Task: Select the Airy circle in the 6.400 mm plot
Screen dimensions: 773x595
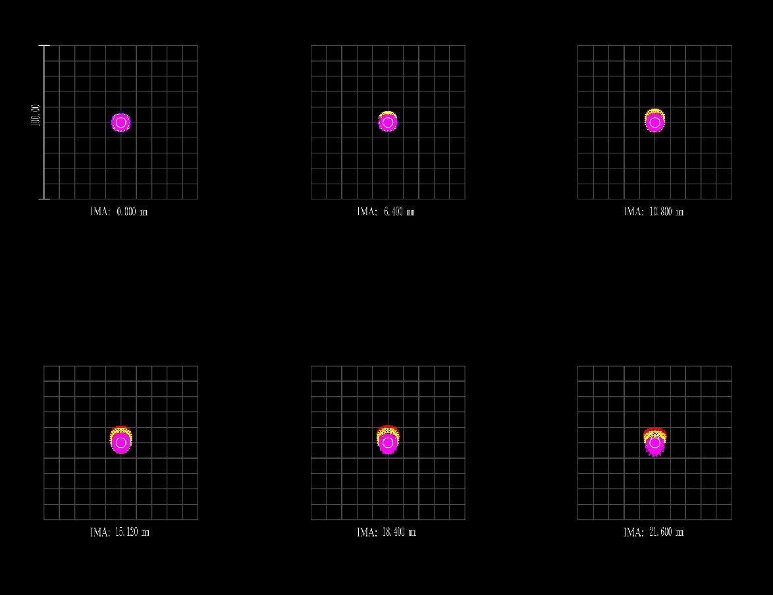Action: coord(388,122)
